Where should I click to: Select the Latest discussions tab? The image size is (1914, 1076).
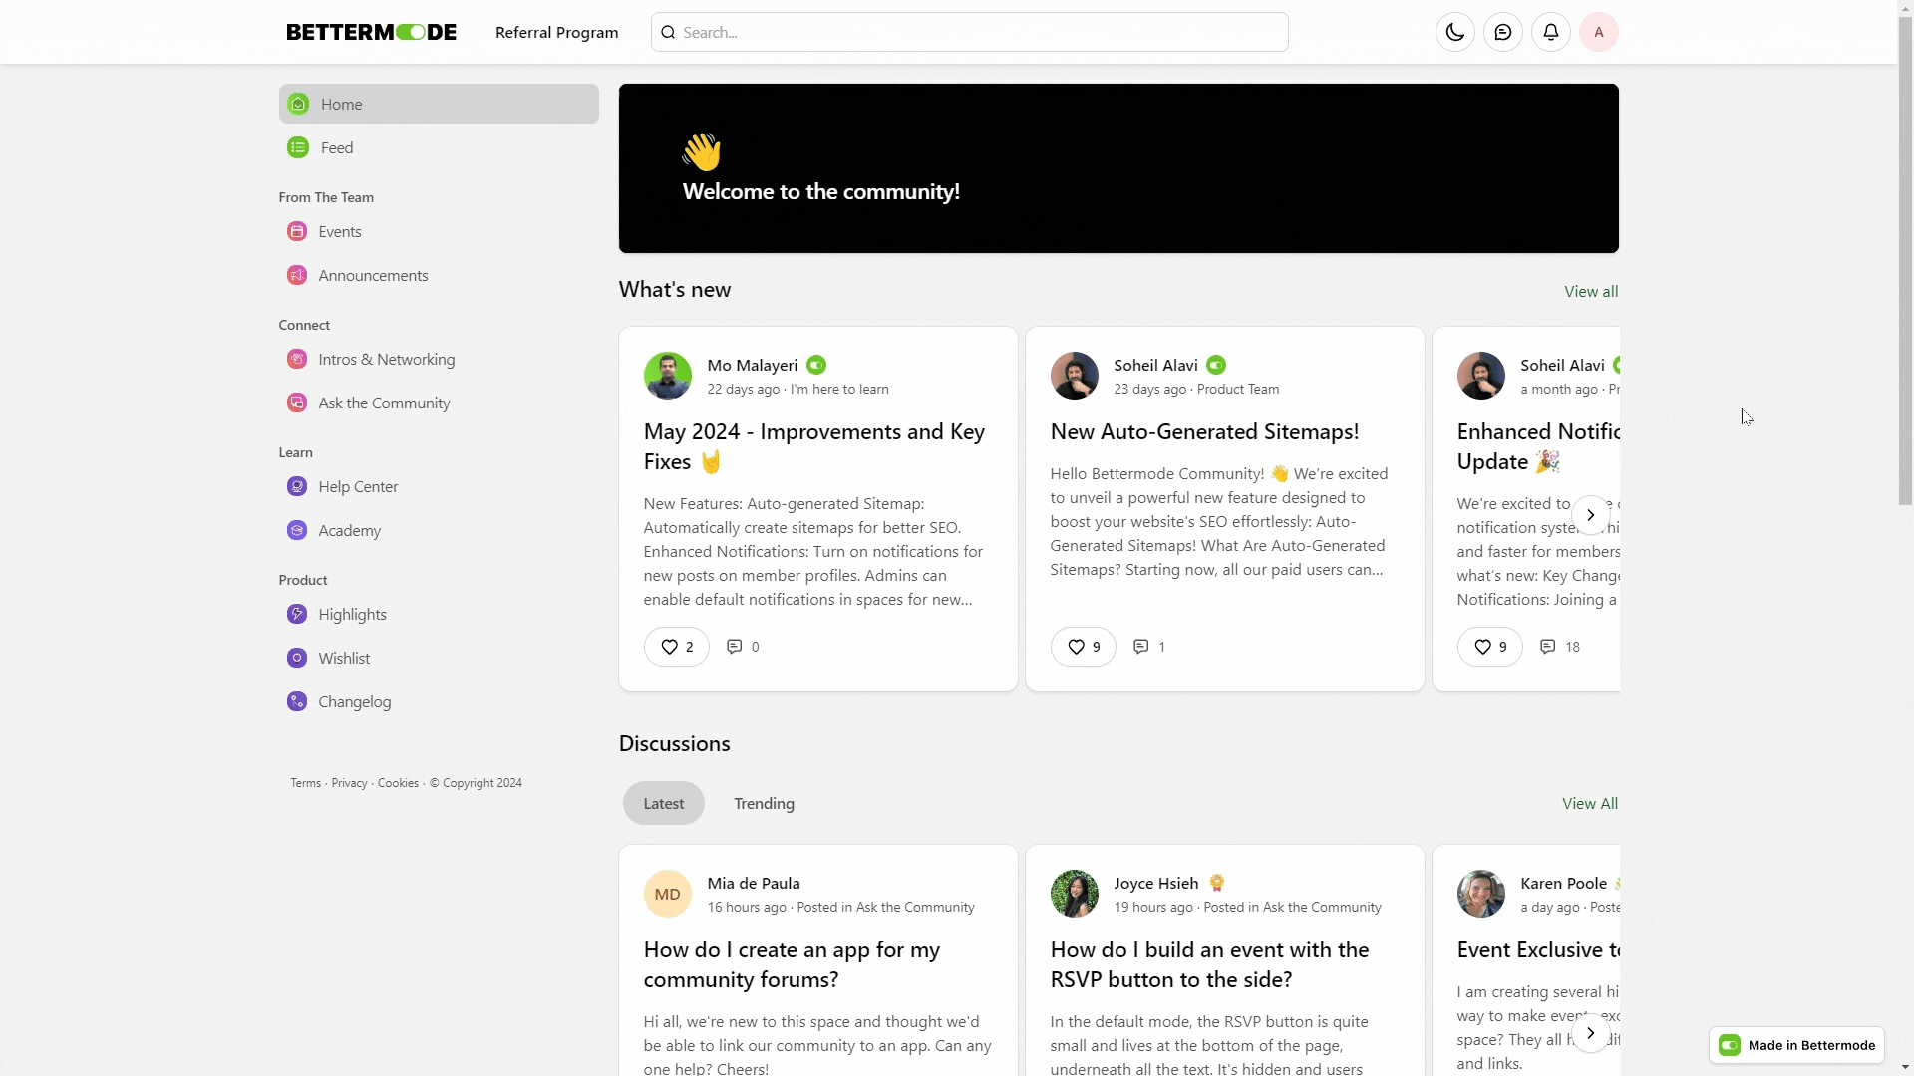coord(663,803)
